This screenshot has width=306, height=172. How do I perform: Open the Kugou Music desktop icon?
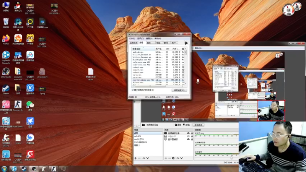click(30, 89)
